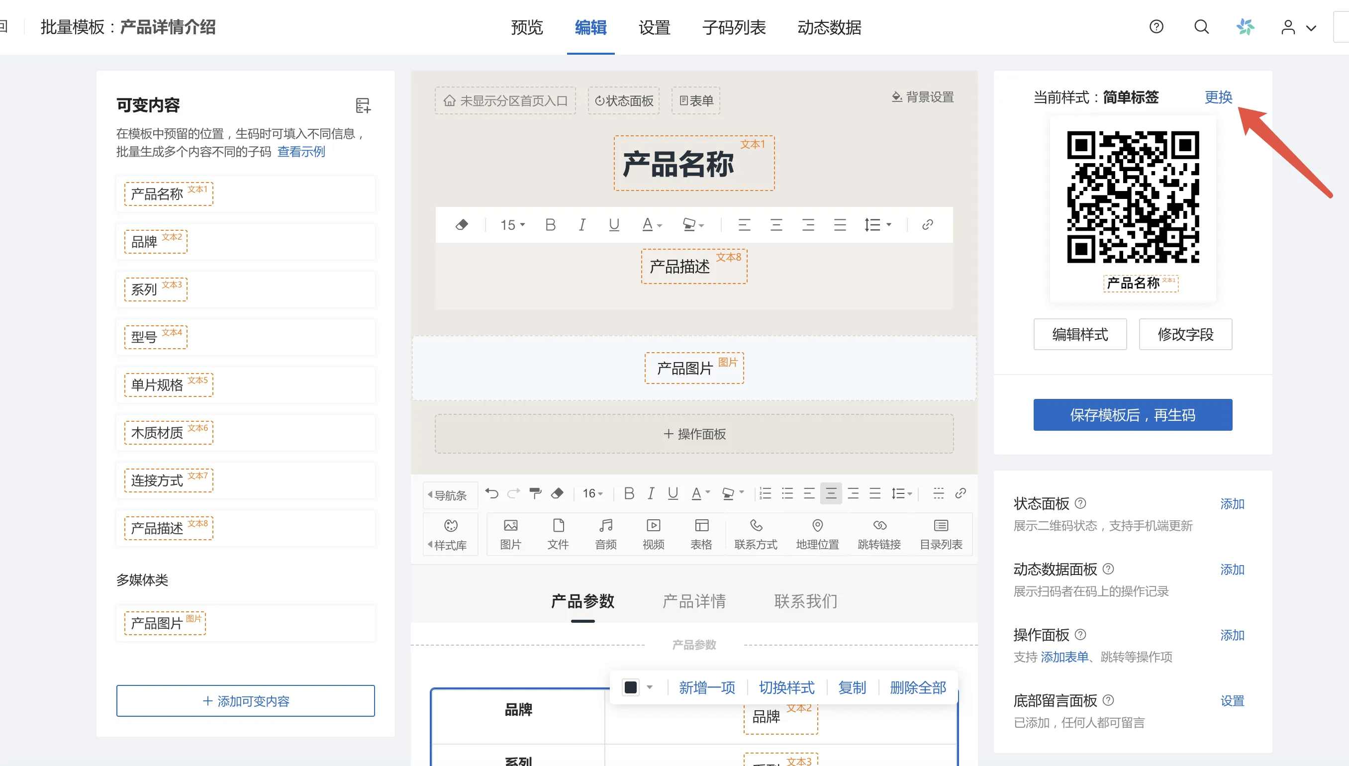Viewport: 1349px width, 766px height.
Task: Toggle bold in the size 15 toolbar
Action: [550, 225]
